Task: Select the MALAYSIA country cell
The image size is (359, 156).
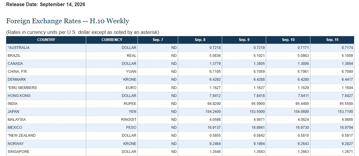Action: pyautogui.click(x=46, y=120)
